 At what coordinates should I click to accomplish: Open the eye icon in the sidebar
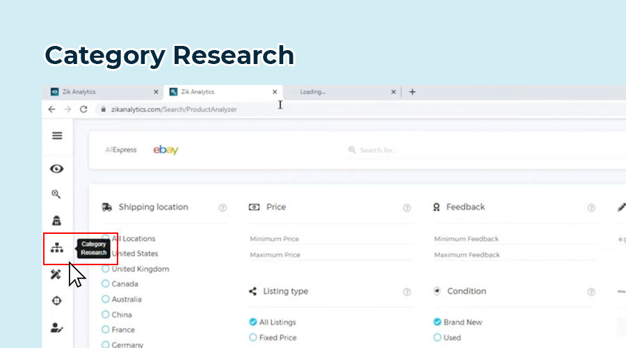point(57,168)
